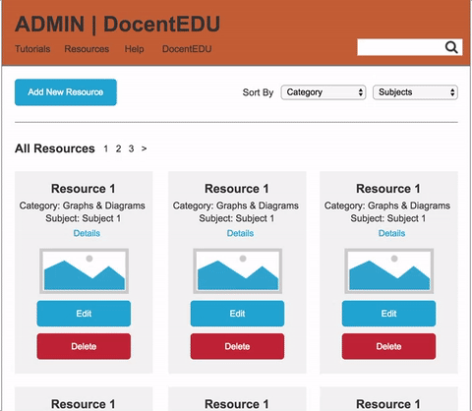Delete the right resource card

388,346
